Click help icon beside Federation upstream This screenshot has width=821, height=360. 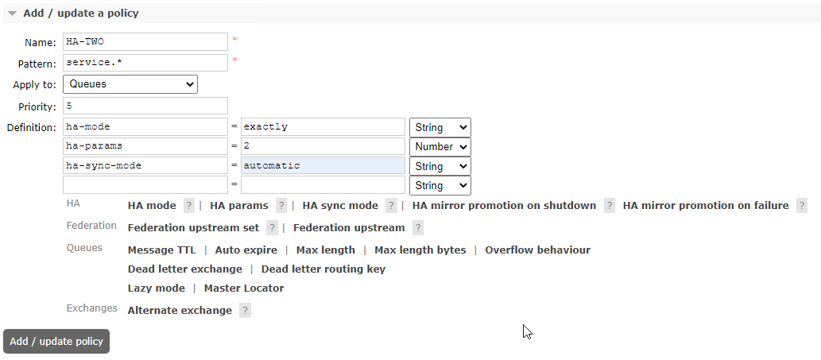417,228
